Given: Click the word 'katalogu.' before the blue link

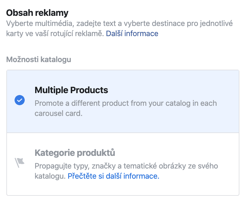Looking at the screenshot, I should [x=50, y=176].
